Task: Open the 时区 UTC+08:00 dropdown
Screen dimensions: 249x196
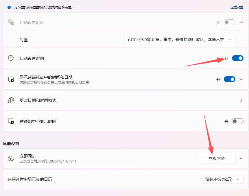Action: pyautogui.click(x=180, y=40)
